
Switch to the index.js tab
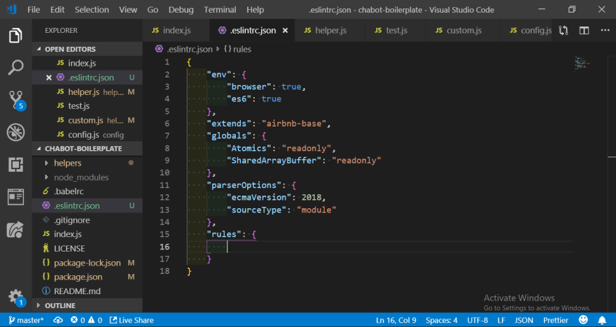(x=176, y=31)
